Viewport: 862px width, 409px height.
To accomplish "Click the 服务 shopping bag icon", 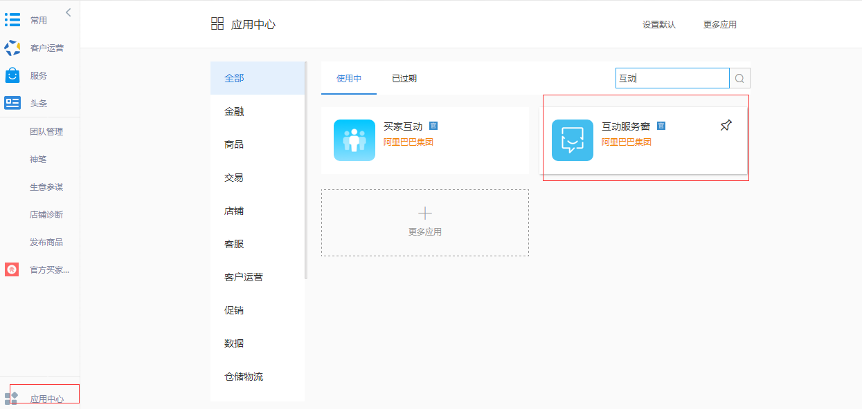I will 12,75.
